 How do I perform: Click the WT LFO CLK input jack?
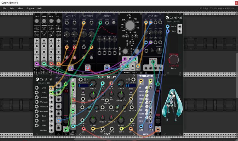[x=74, y=23]
